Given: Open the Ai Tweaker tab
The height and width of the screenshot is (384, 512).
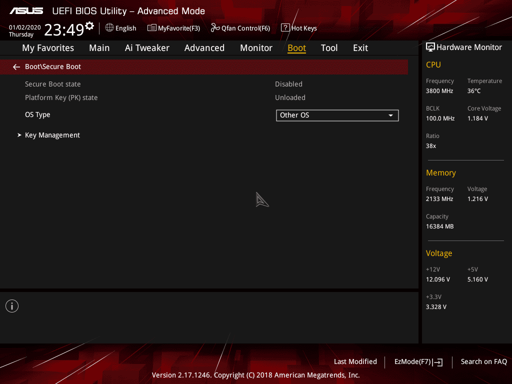Looking at the screenshot, I should (147, 48).
